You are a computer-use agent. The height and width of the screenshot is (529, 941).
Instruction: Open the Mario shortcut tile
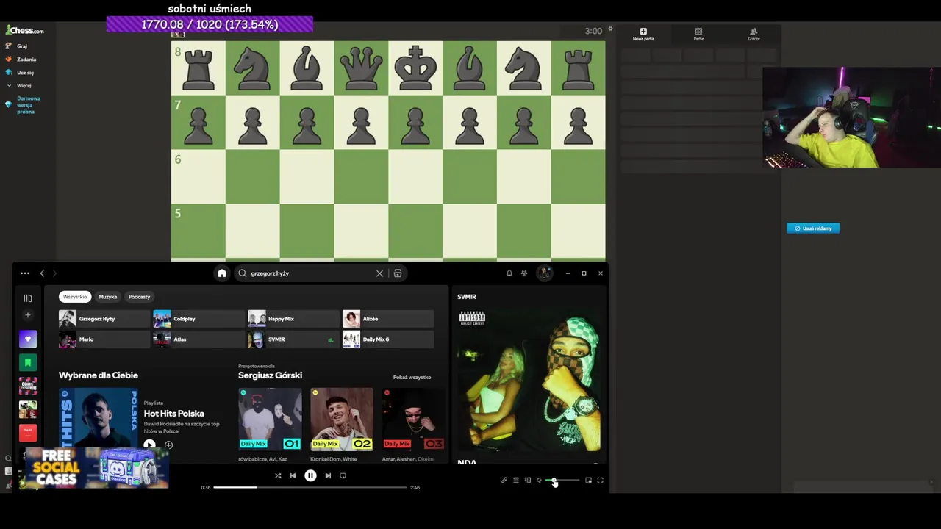[104, 339]
